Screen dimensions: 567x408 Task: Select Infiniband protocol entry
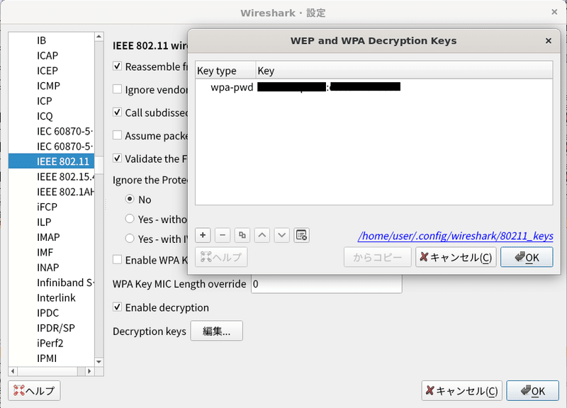coord(51,283)
